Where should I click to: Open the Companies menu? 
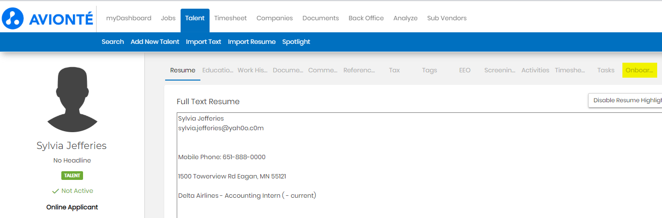274,18
